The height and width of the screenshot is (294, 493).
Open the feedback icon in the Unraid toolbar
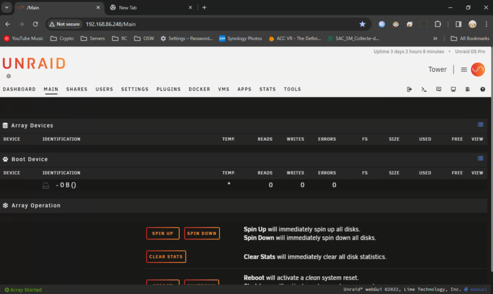coord(439,89)
